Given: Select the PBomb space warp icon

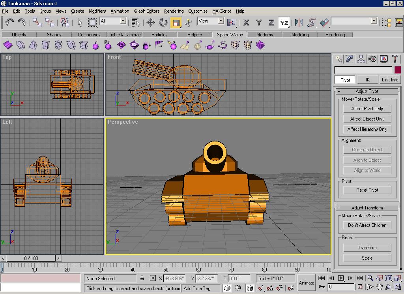Looking at the screenshot, I should 108,45.
